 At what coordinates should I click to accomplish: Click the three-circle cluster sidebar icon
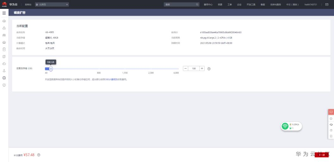[x=4, y=28]
